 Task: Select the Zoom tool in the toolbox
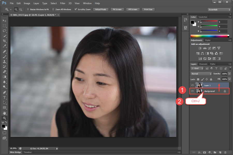point(4,118)
